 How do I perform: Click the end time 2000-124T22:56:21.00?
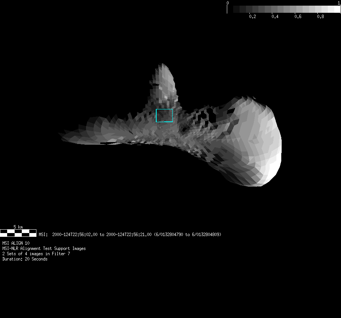coord(129,235)
